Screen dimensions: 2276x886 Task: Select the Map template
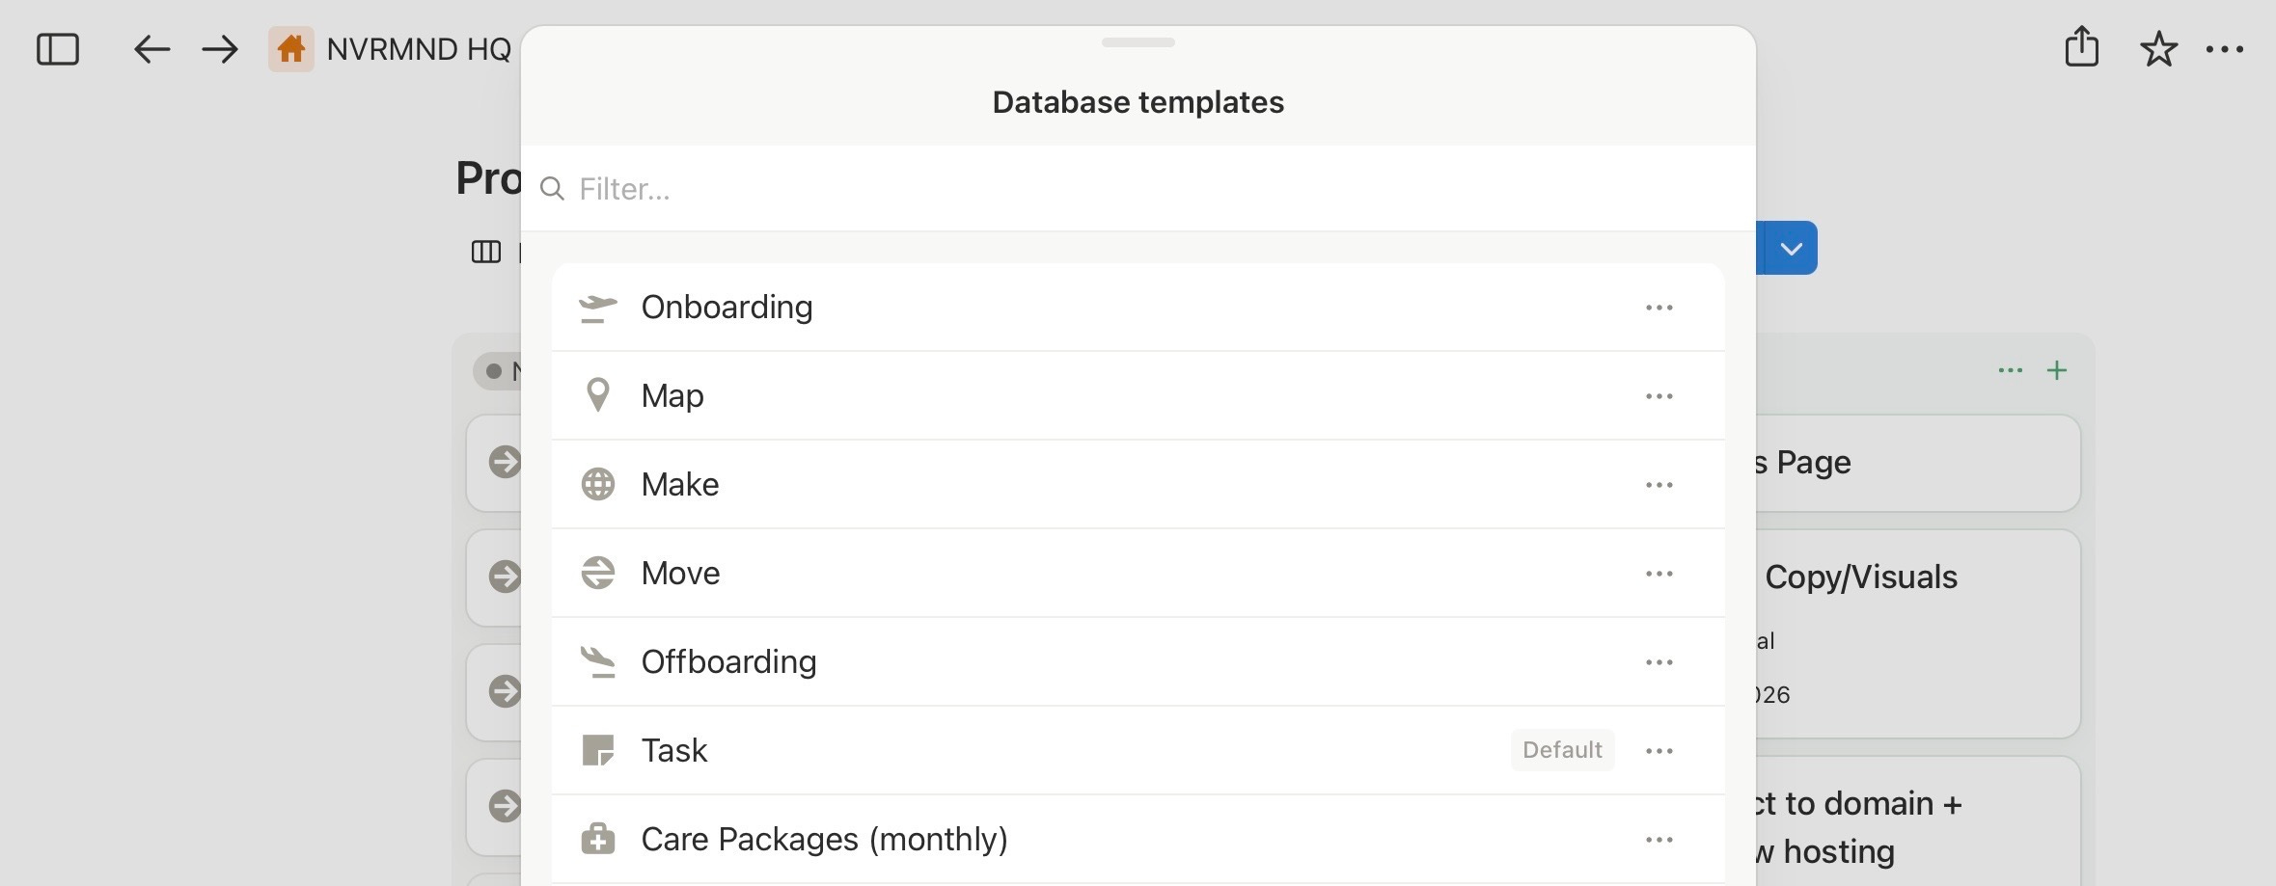[x=672, y=396]
